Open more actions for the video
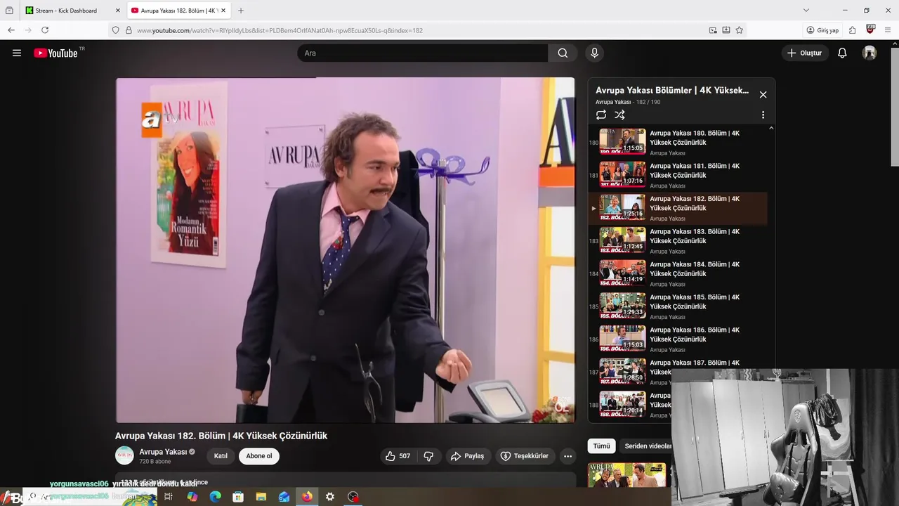The height and width of the screenshot is (506, 899). [x=567, y=456]
